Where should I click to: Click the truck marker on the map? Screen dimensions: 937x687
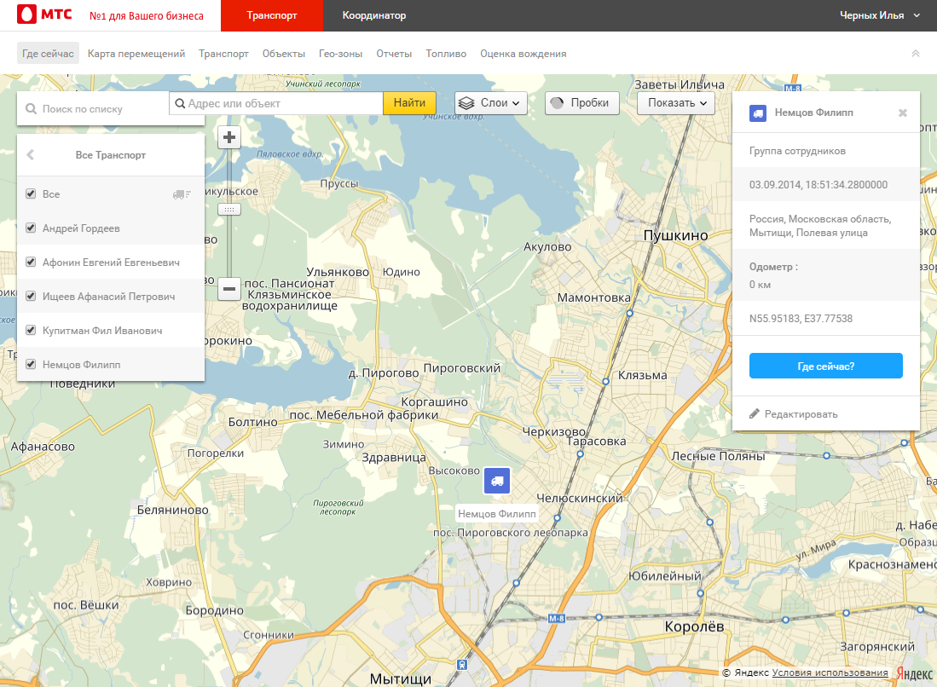click(x=496, y=481)
